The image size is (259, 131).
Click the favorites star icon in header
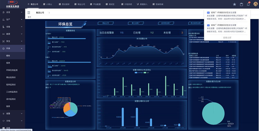point(234,4)
